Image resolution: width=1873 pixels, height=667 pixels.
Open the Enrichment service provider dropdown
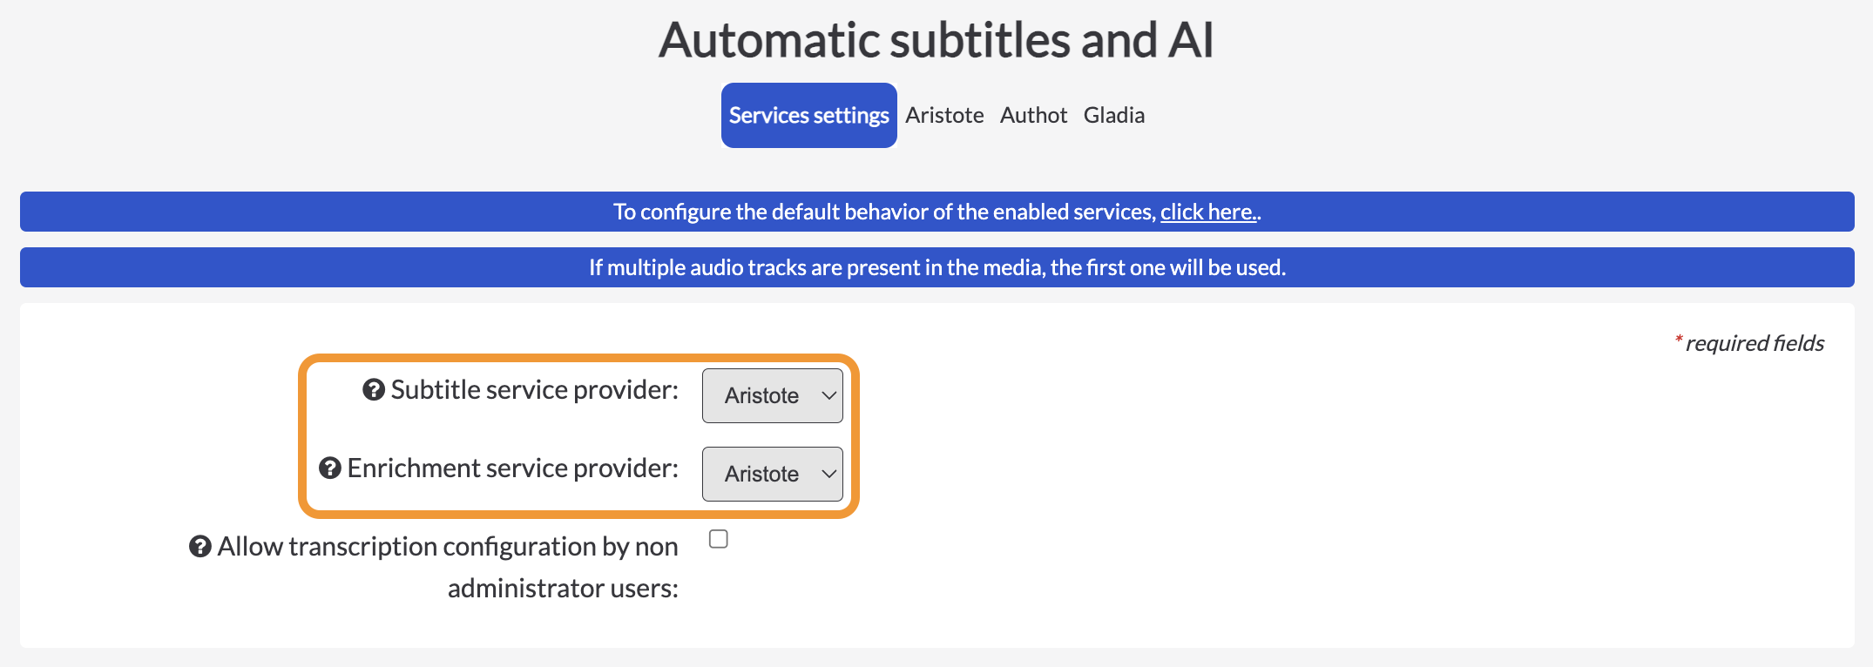773,474
